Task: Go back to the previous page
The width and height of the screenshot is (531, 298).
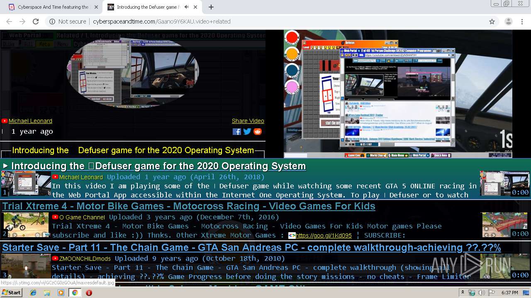Action: tap(9, 22)
